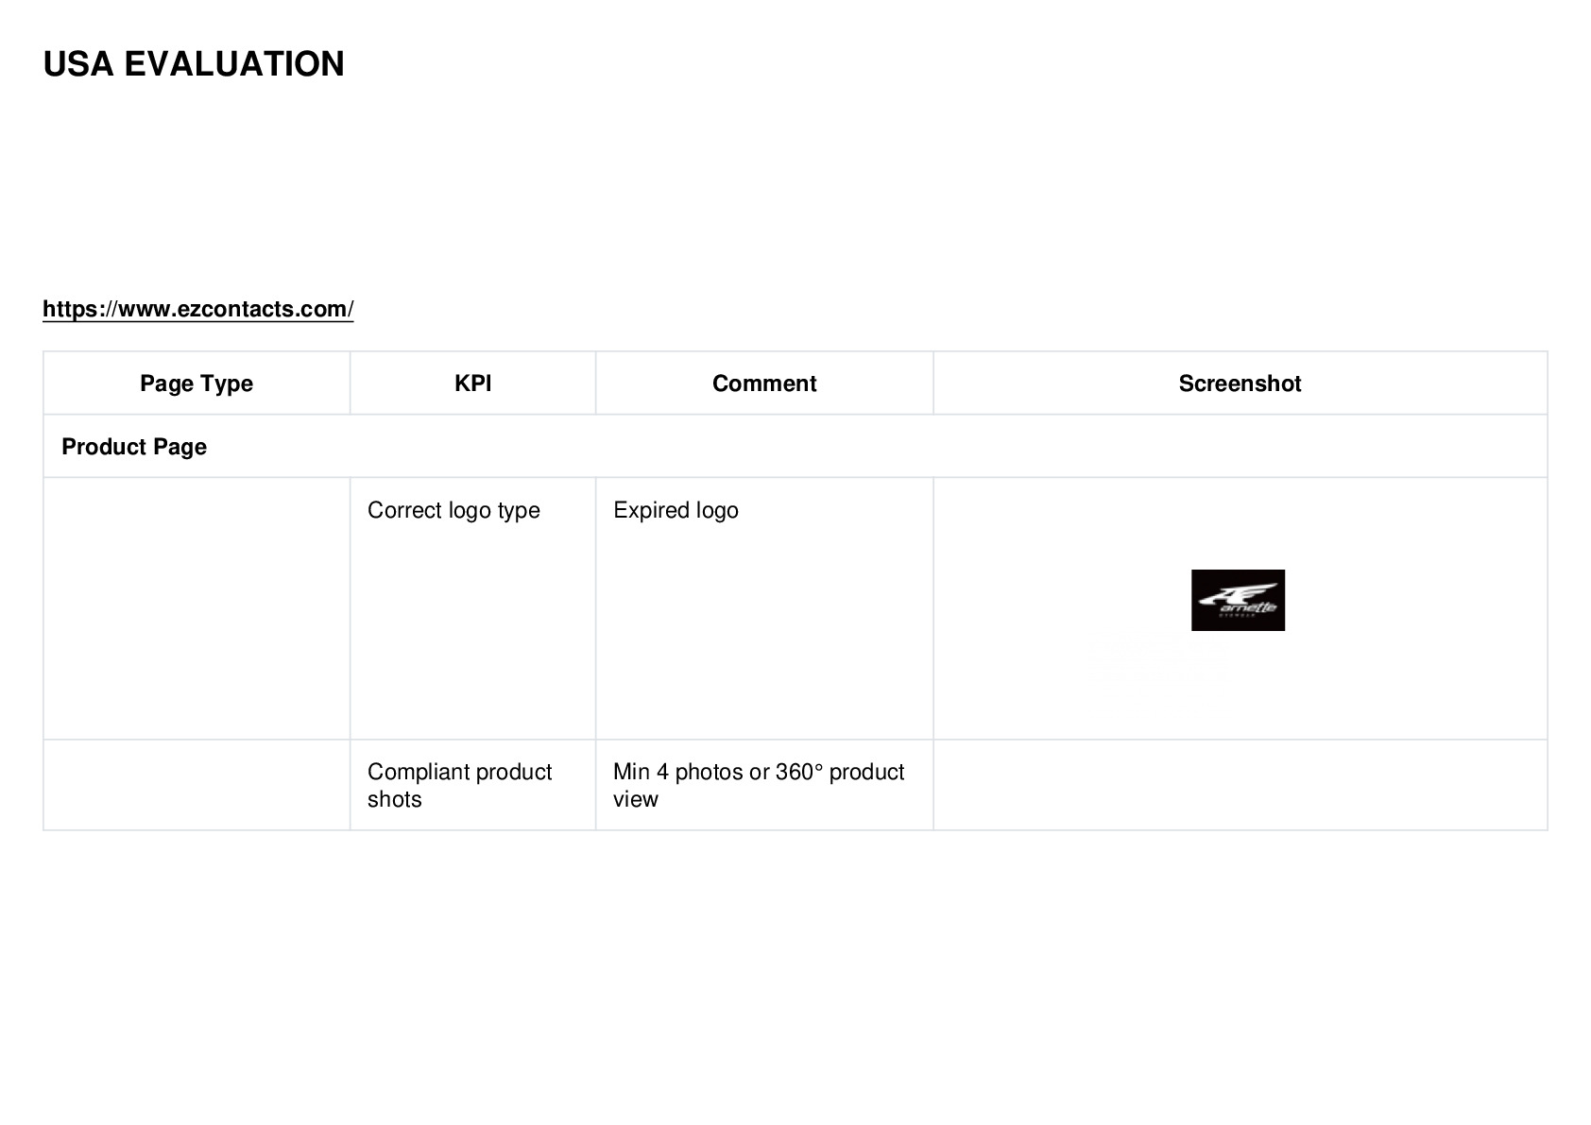Click the word EVALUATION in the heading
Image resolution: width=1591 pixels, height=1125 pixels.
click(x=234, y=64)
